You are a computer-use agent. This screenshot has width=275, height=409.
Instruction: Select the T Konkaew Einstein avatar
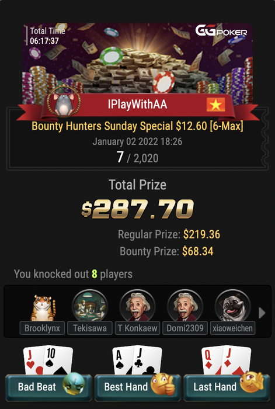click(137, 306)
